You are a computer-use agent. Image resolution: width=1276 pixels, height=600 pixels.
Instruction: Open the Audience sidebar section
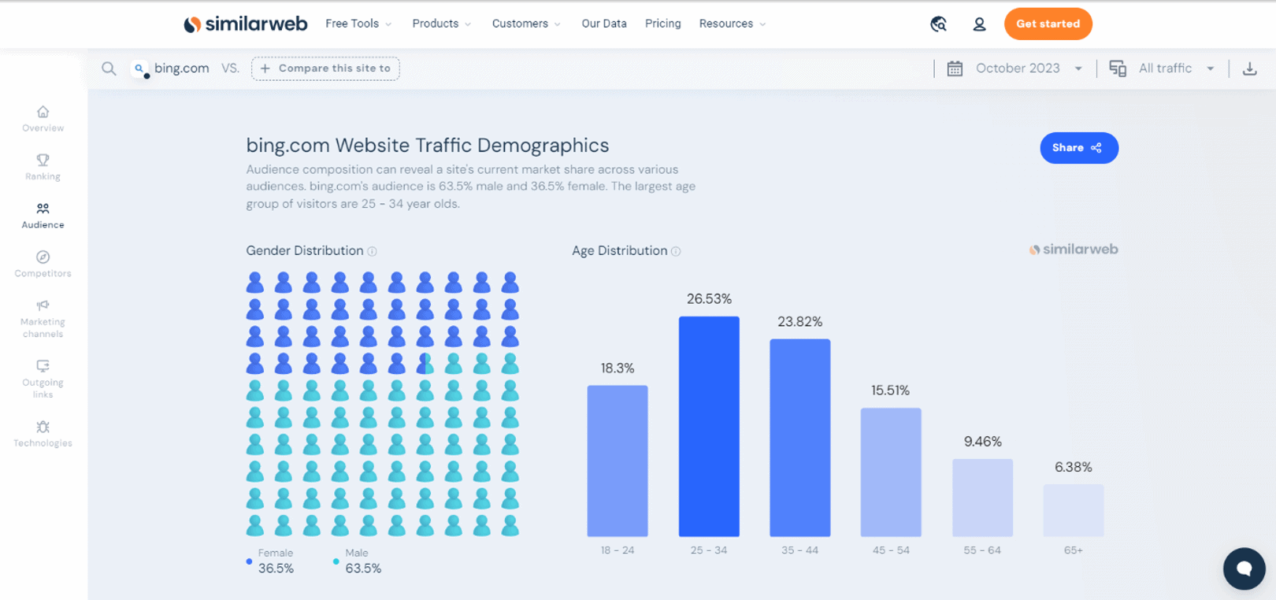click(43, 216)
